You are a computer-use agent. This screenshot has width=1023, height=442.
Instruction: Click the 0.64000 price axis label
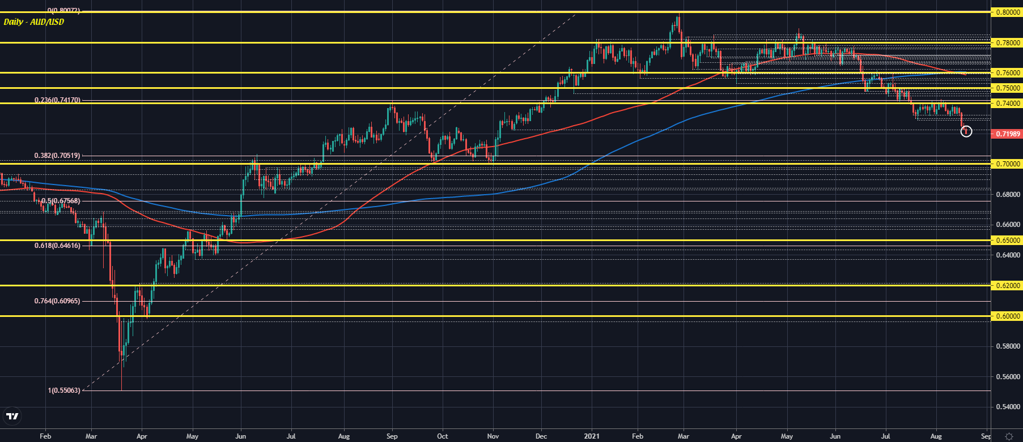pyautogui.click(x=1008, y=255)
